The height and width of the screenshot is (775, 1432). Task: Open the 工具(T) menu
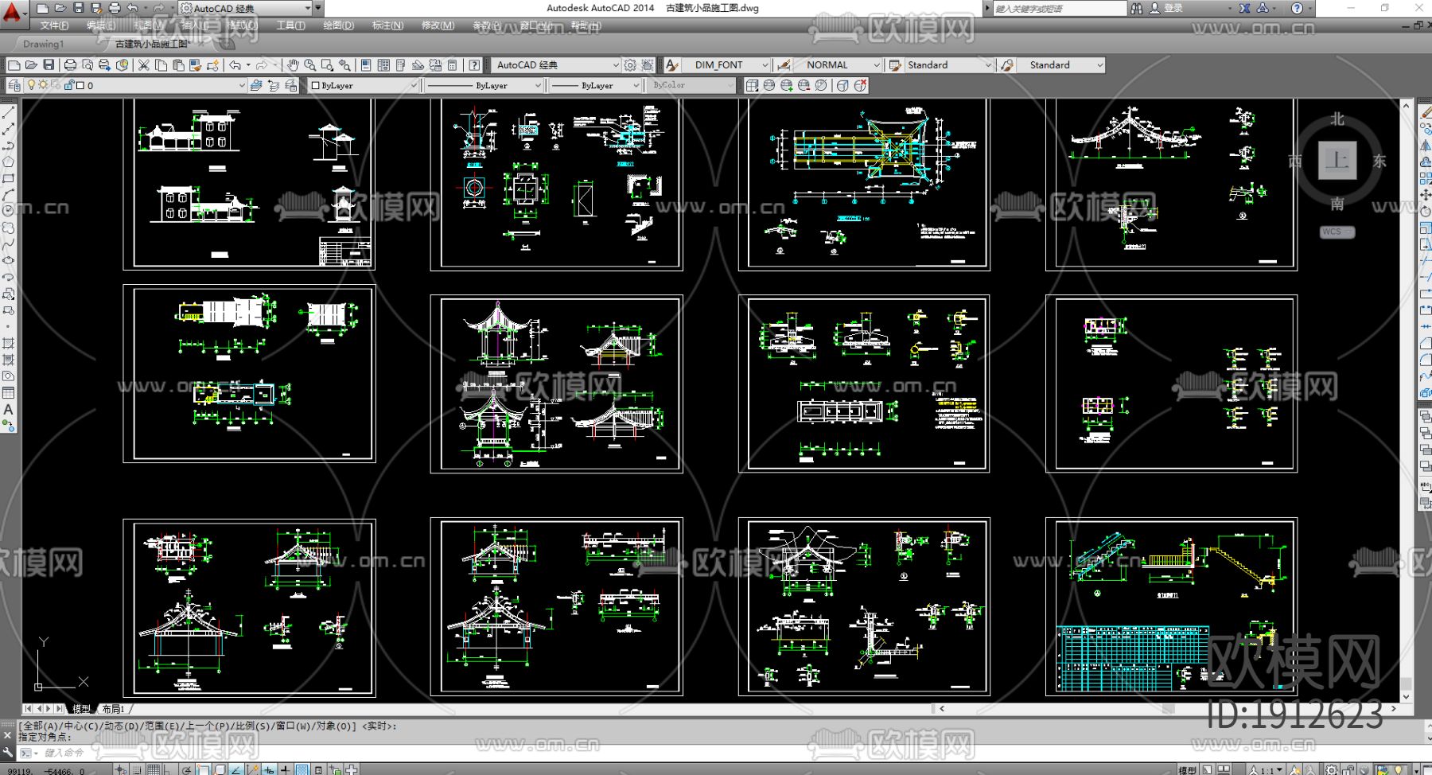coord(290,25)
